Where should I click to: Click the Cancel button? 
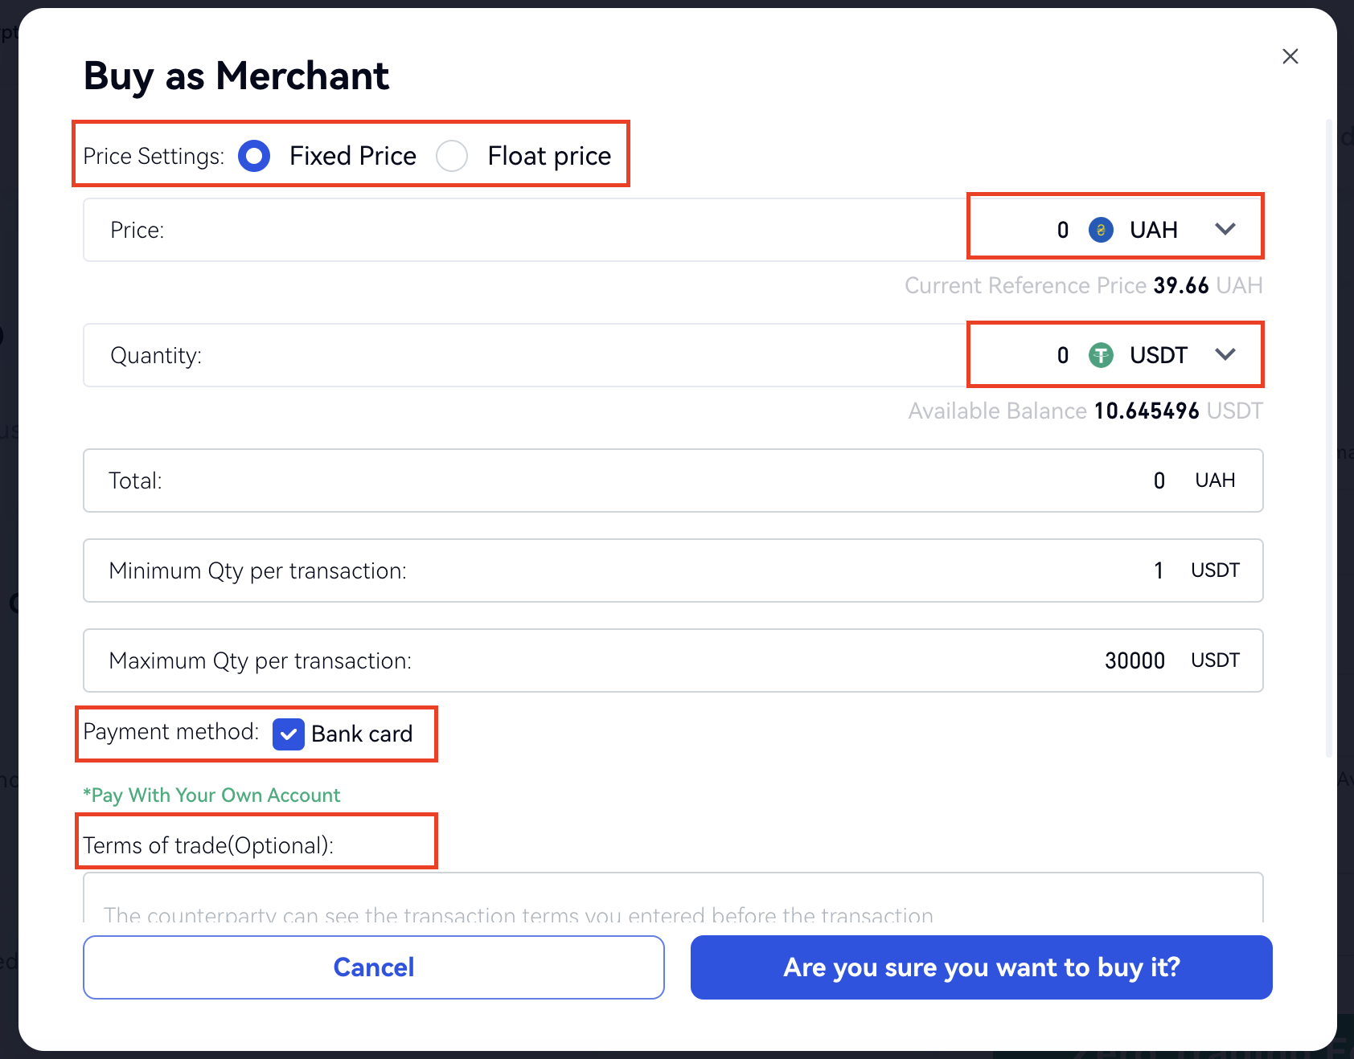tap(373, 967)
